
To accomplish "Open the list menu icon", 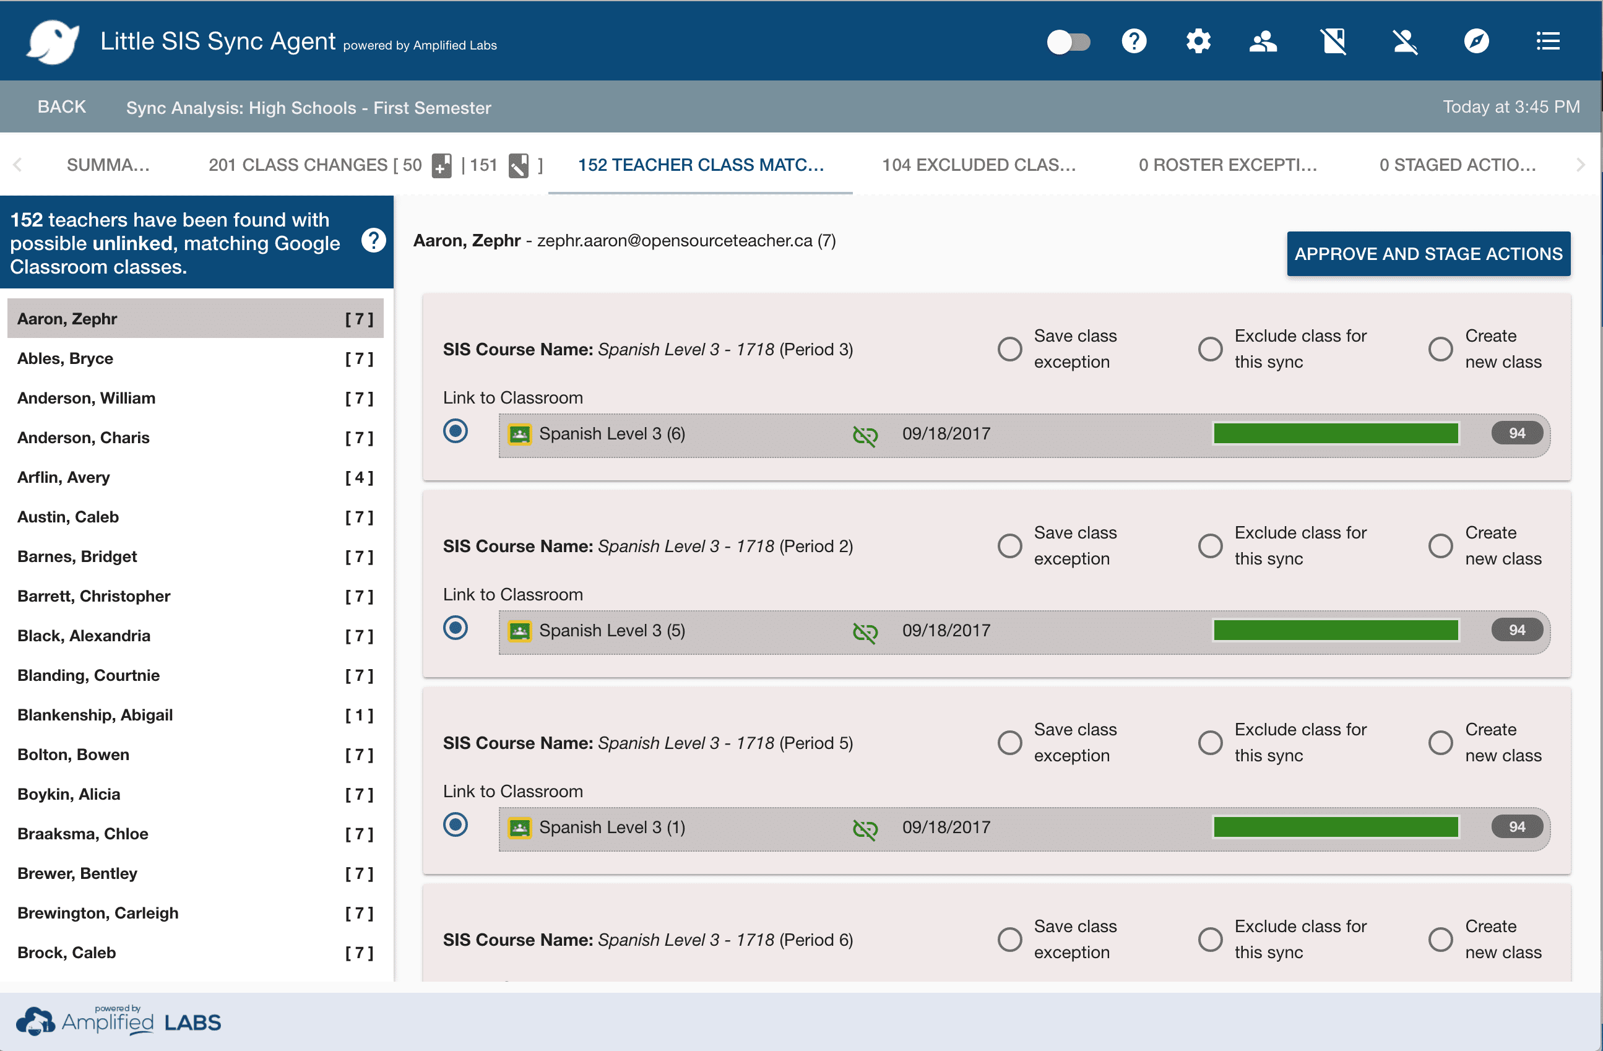I will 1548,41.
